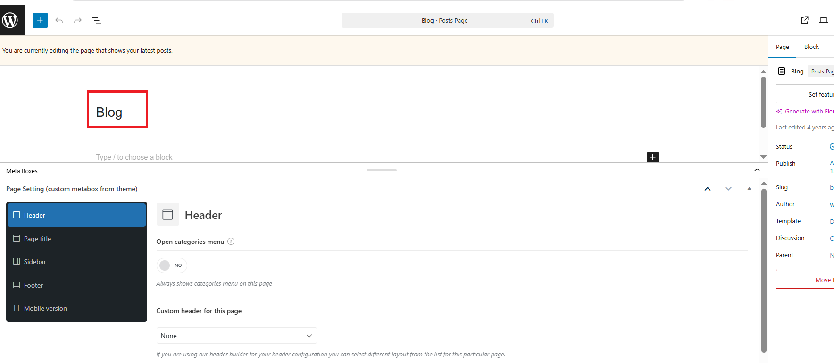
Task: Toggle the Page Setting metabox panel triangle
Action: pos(749,189)
